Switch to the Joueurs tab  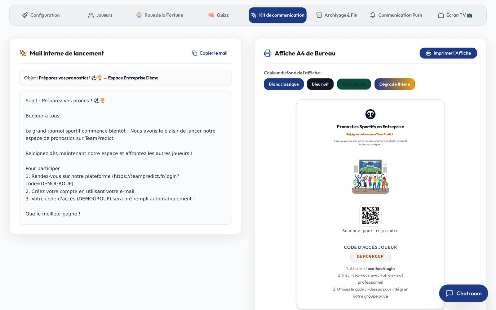100,15
